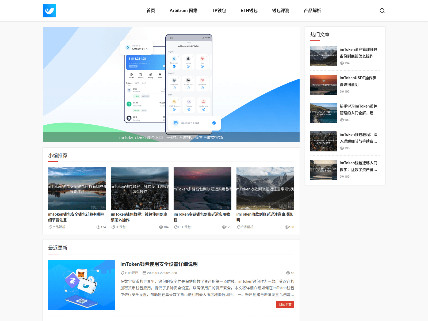Open Arbitrum 网络 navigation menu
428x321 pixels.
[x=183, y=11]
